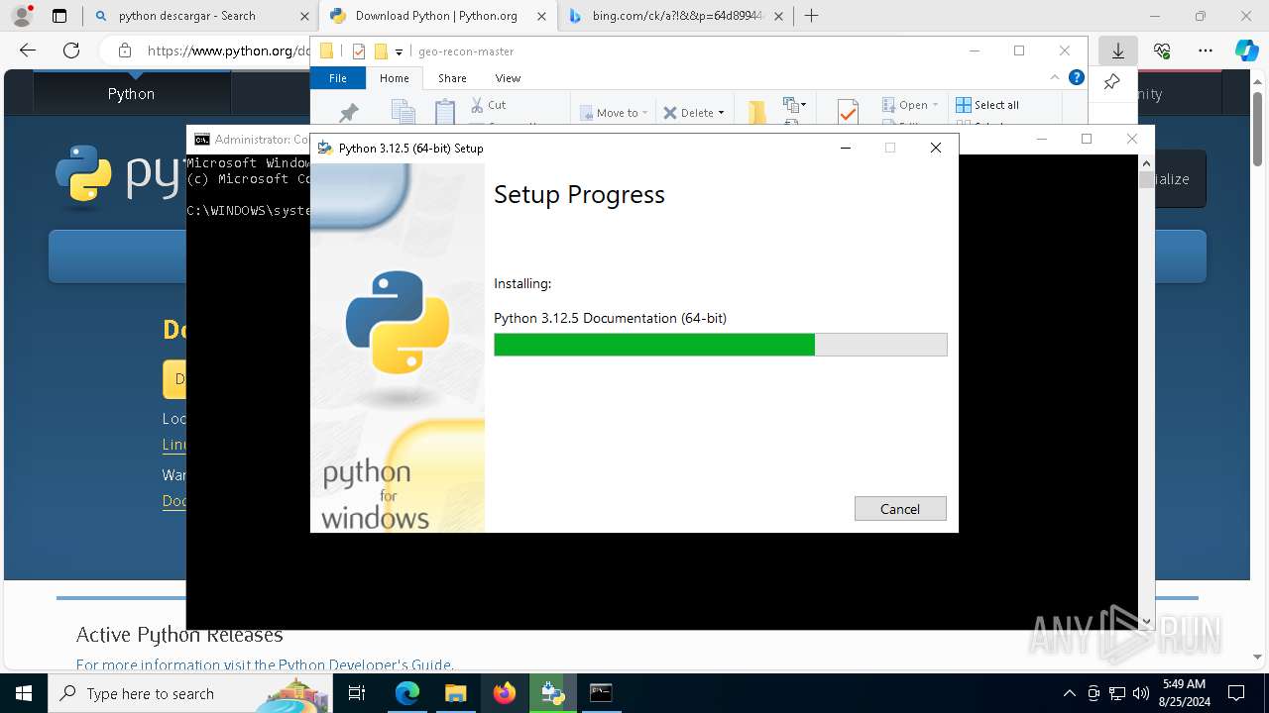Click the Python logo on python.org

coord(119,178)
